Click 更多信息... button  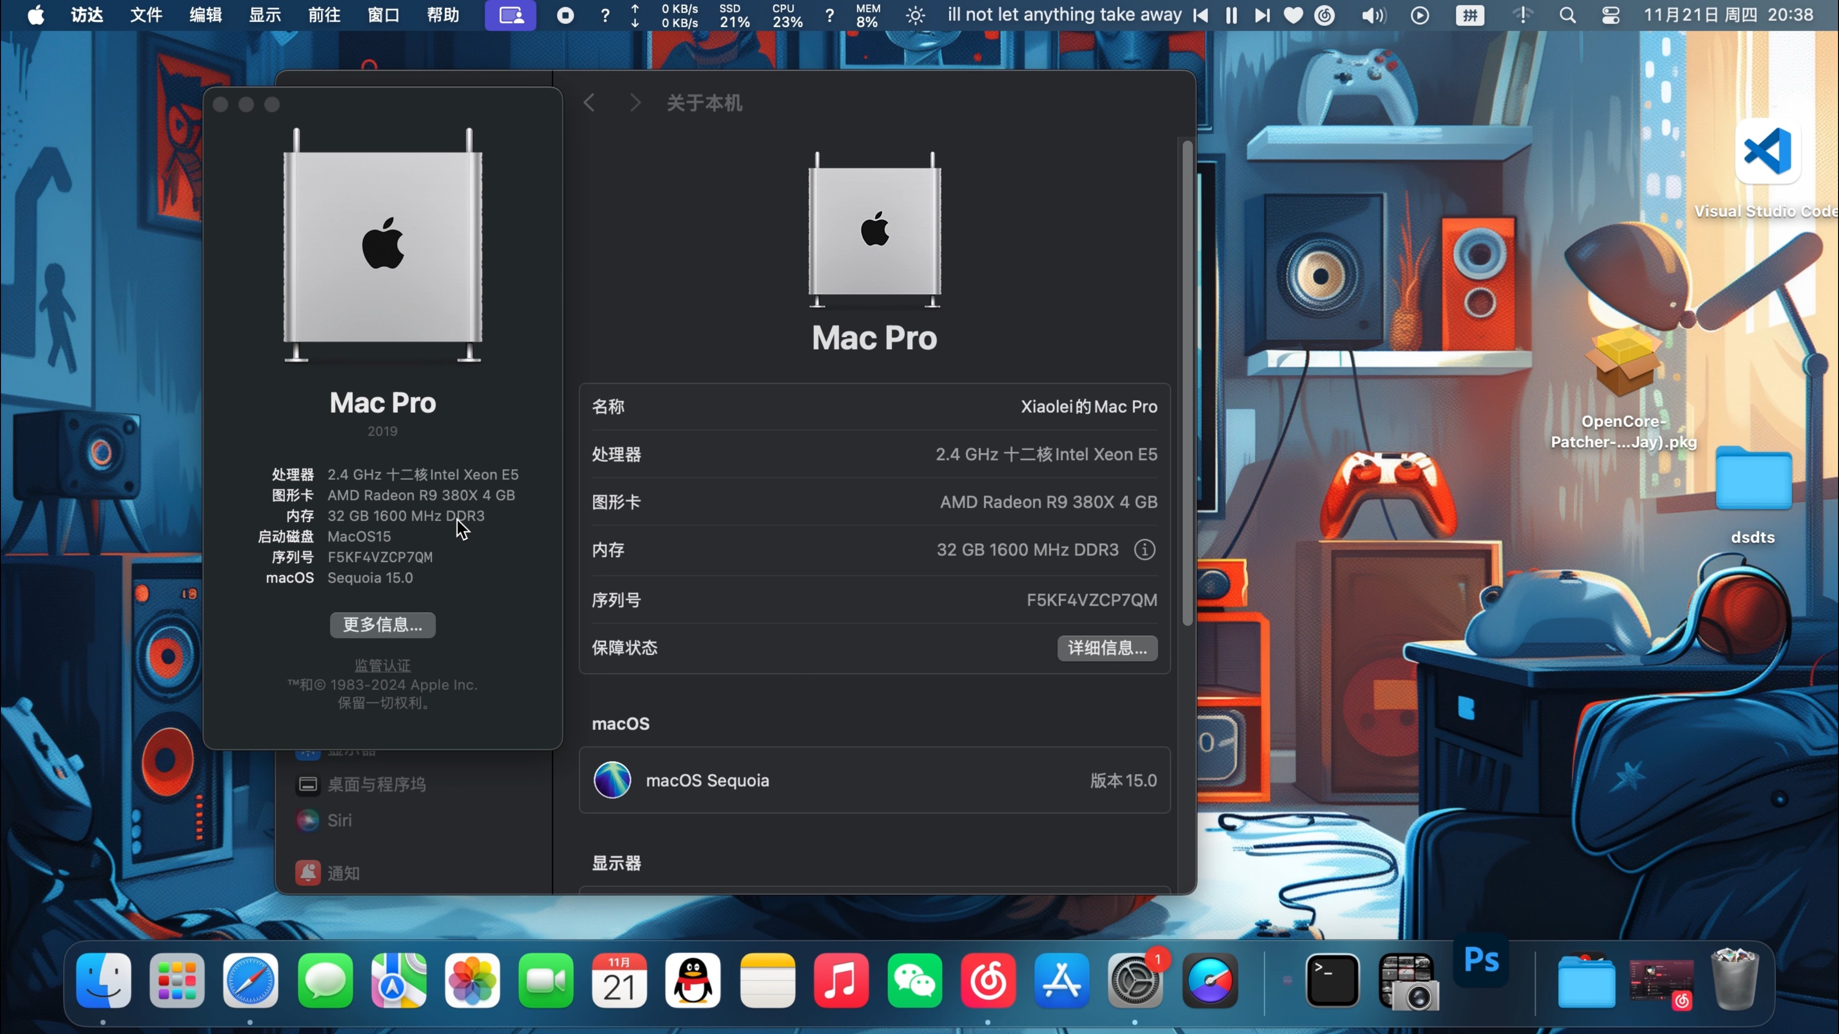383,625
